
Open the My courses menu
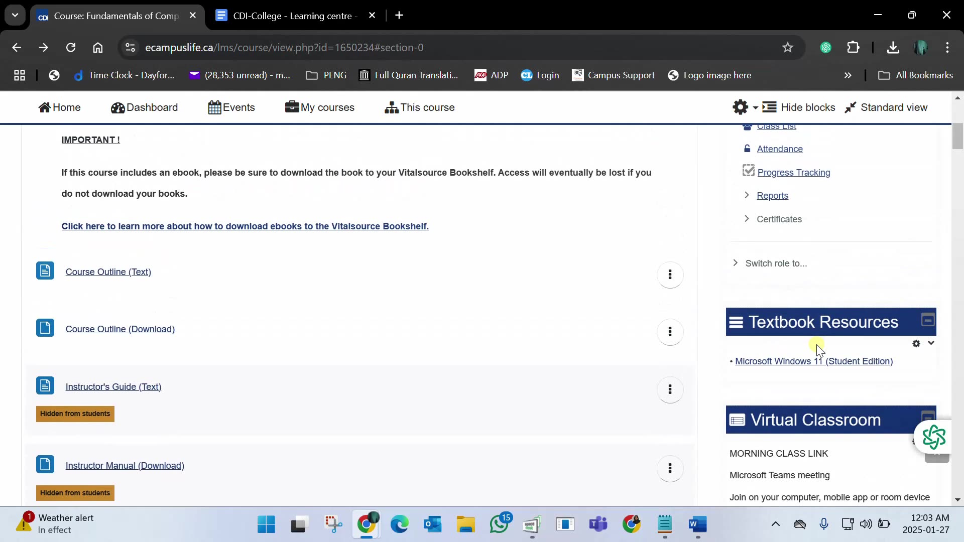[320, 107]
